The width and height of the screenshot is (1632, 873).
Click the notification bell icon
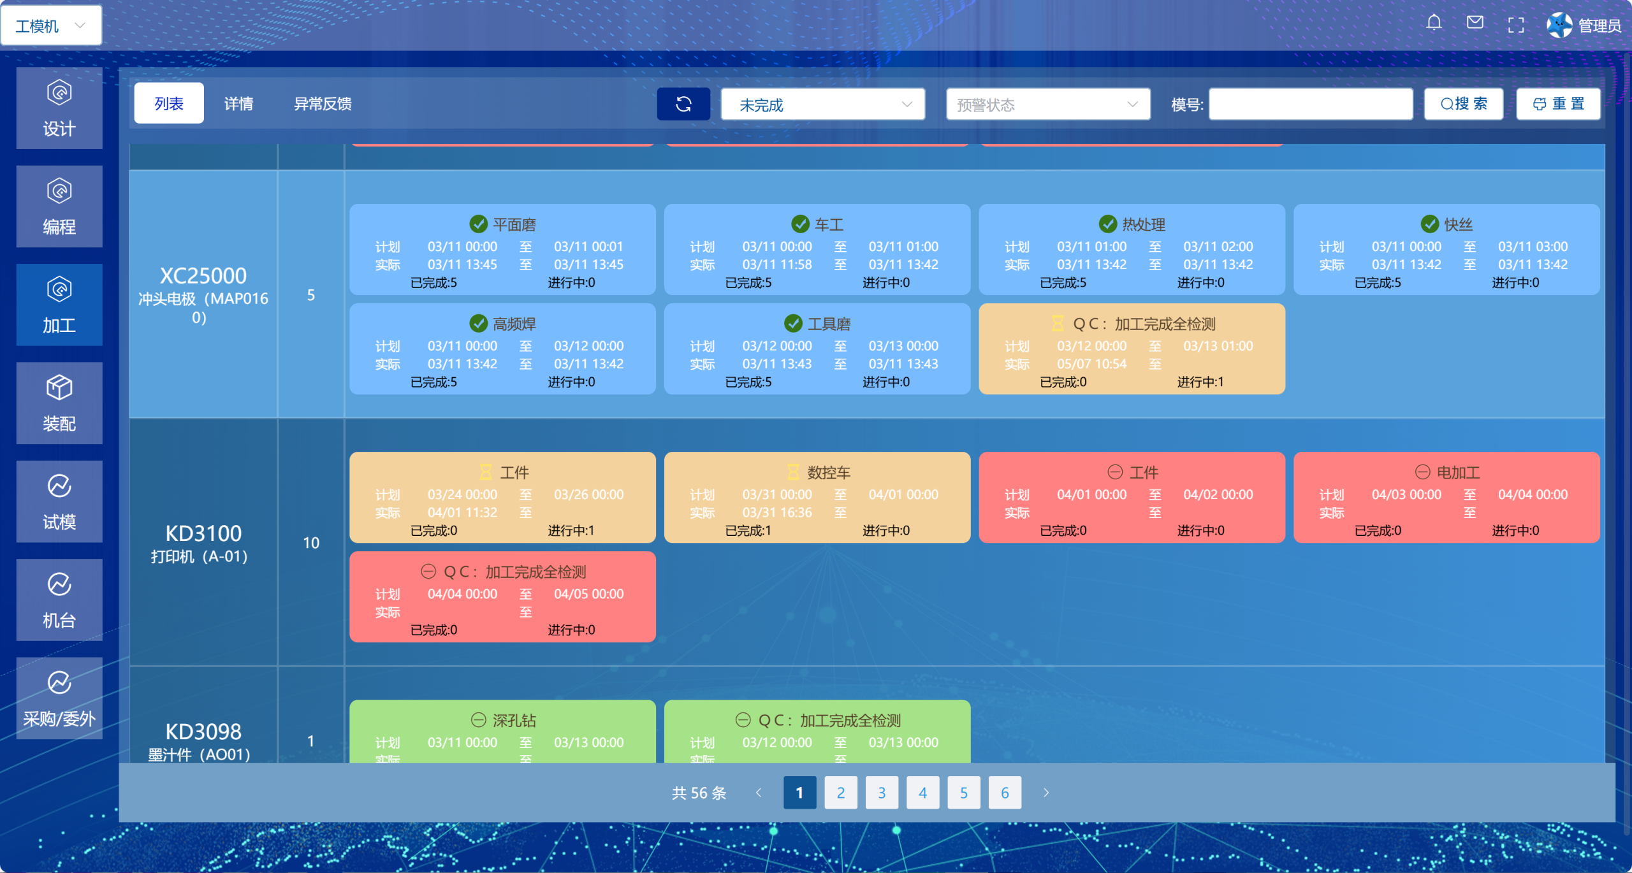pos(1434,24)
